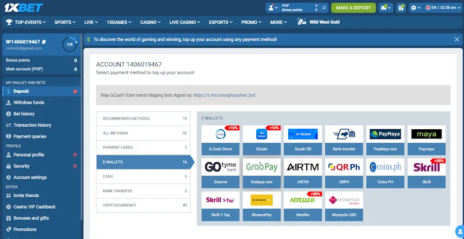The height and width of the screenshot is (239, 464).
Task: Select the GCash e-wallet tile
Action: coord(261,140)
